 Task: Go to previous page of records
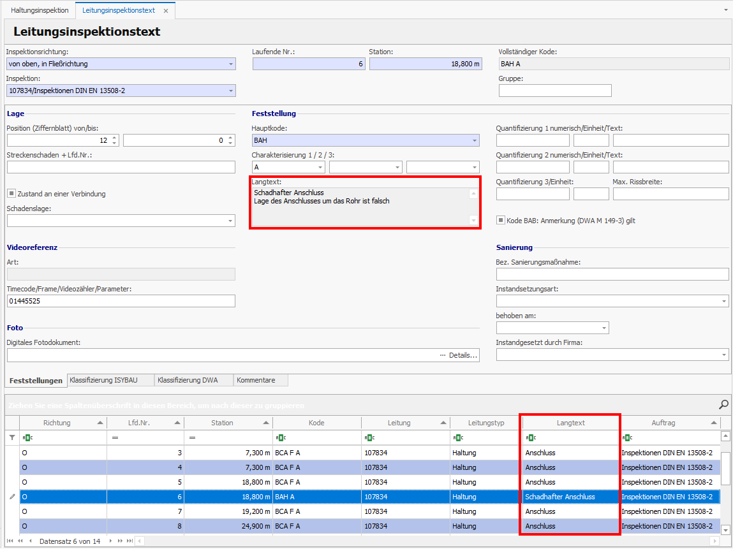pos(20,541)
